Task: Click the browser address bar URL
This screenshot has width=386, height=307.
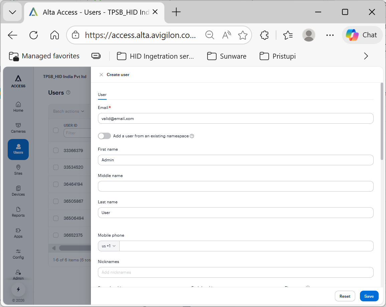Action: (x=140, y=35)
